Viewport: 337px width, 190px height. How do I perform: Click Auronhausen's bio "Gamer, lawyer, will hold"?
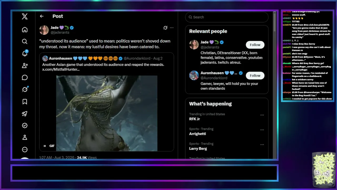point(229,86)
